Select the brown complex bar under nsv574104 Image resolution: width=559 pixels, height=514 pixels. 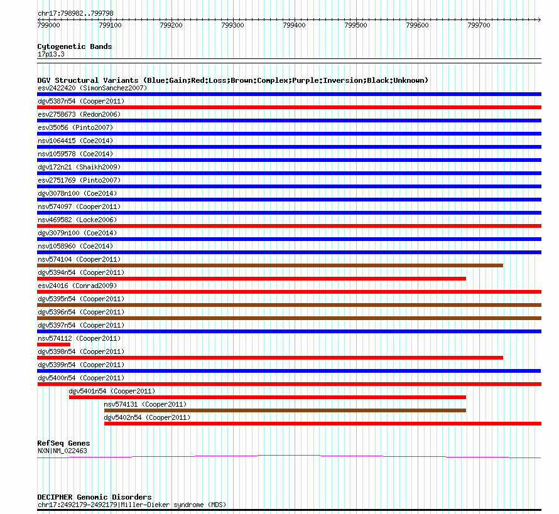(270, 265)
